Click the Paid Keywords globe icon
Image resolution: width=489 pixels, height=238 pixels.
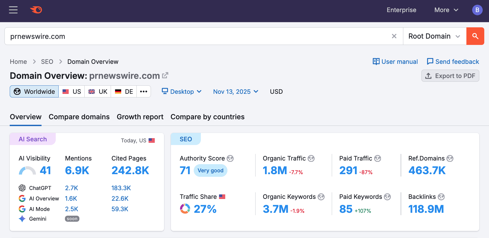(x=388, y=197)
